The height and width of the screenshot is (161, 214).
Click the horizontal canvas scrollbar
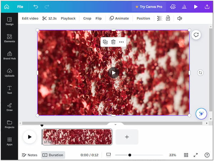(112, 123)
